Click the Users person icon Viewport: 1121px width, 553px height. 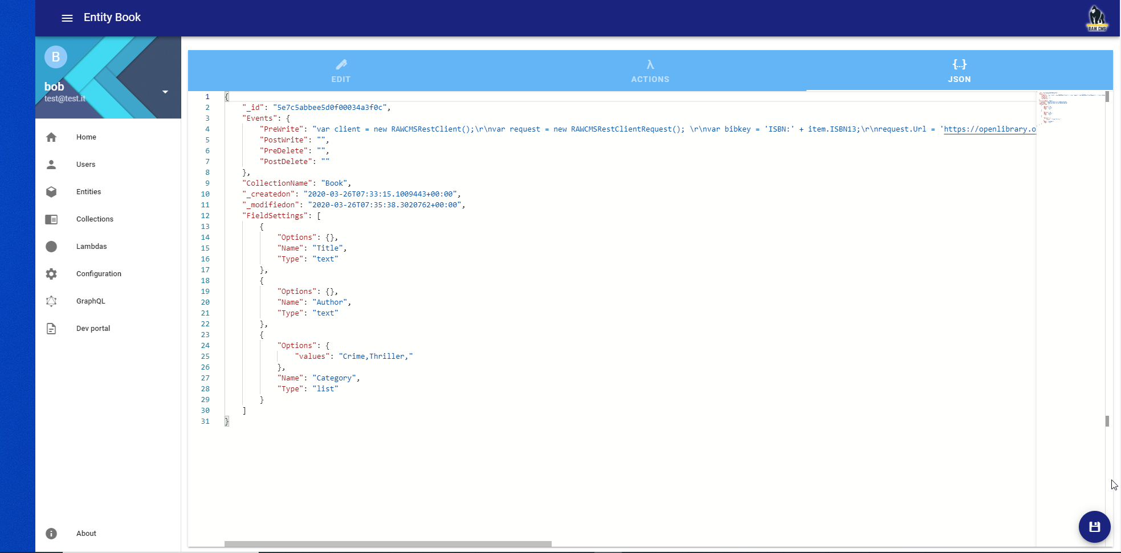(51, 165)
